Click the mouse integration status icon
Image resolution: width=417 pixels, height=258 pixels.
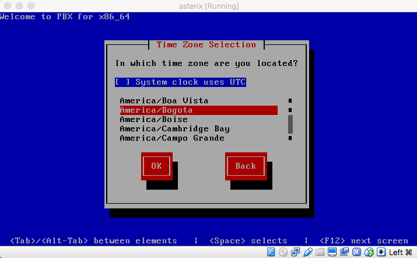coord(369,252)
